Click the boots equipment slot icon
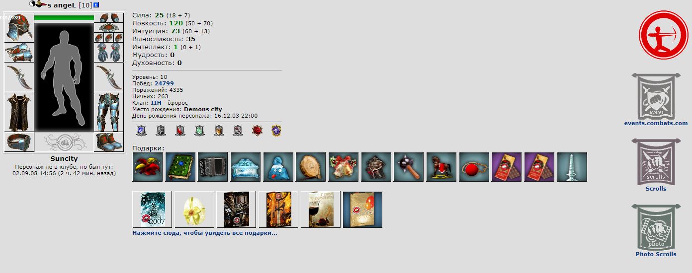 click(x=109, y=142)
